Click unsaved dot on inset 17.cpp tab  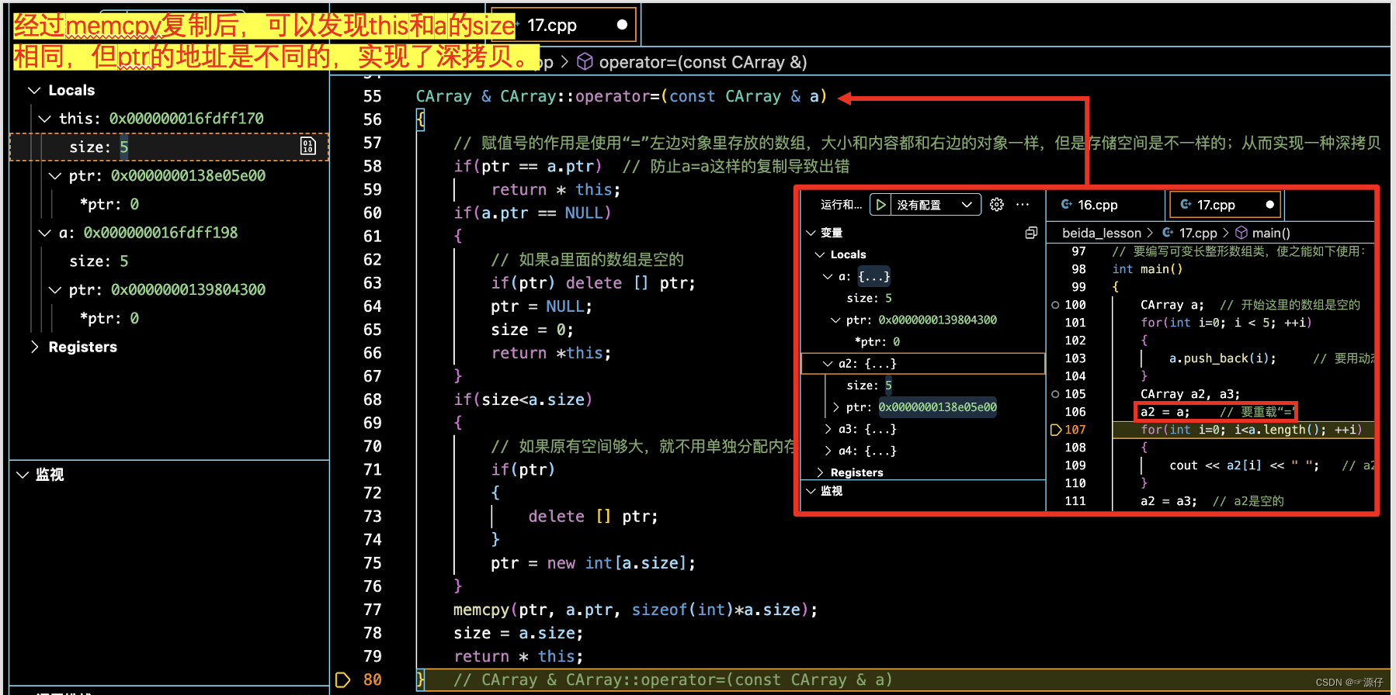[x=1270, y=205]
